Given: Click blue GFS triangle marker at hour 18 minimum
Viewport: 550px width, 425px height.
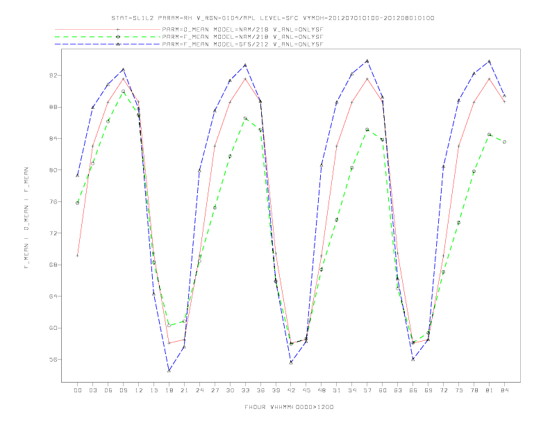Looking at the screenshot, I should tap(169, 370).
